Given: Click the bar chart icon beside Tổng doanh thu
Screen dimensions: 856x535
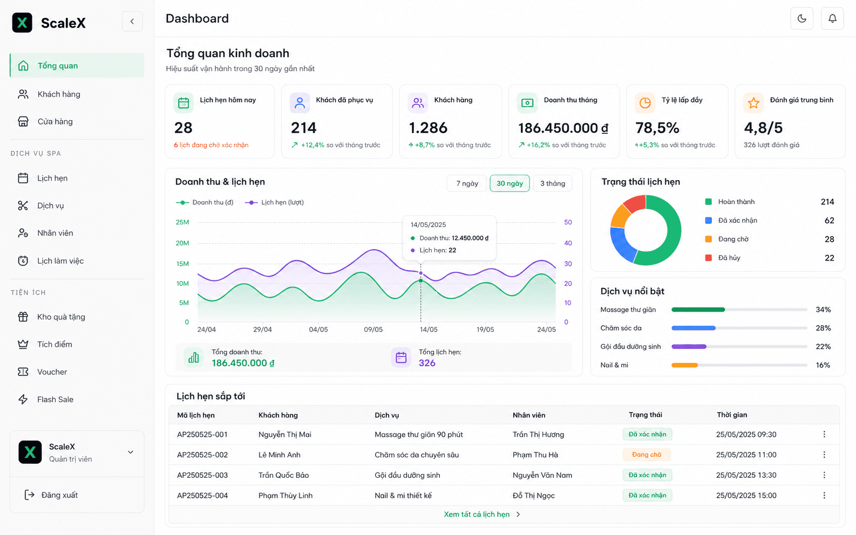Looking at the screenshot, I should [194, 357].
